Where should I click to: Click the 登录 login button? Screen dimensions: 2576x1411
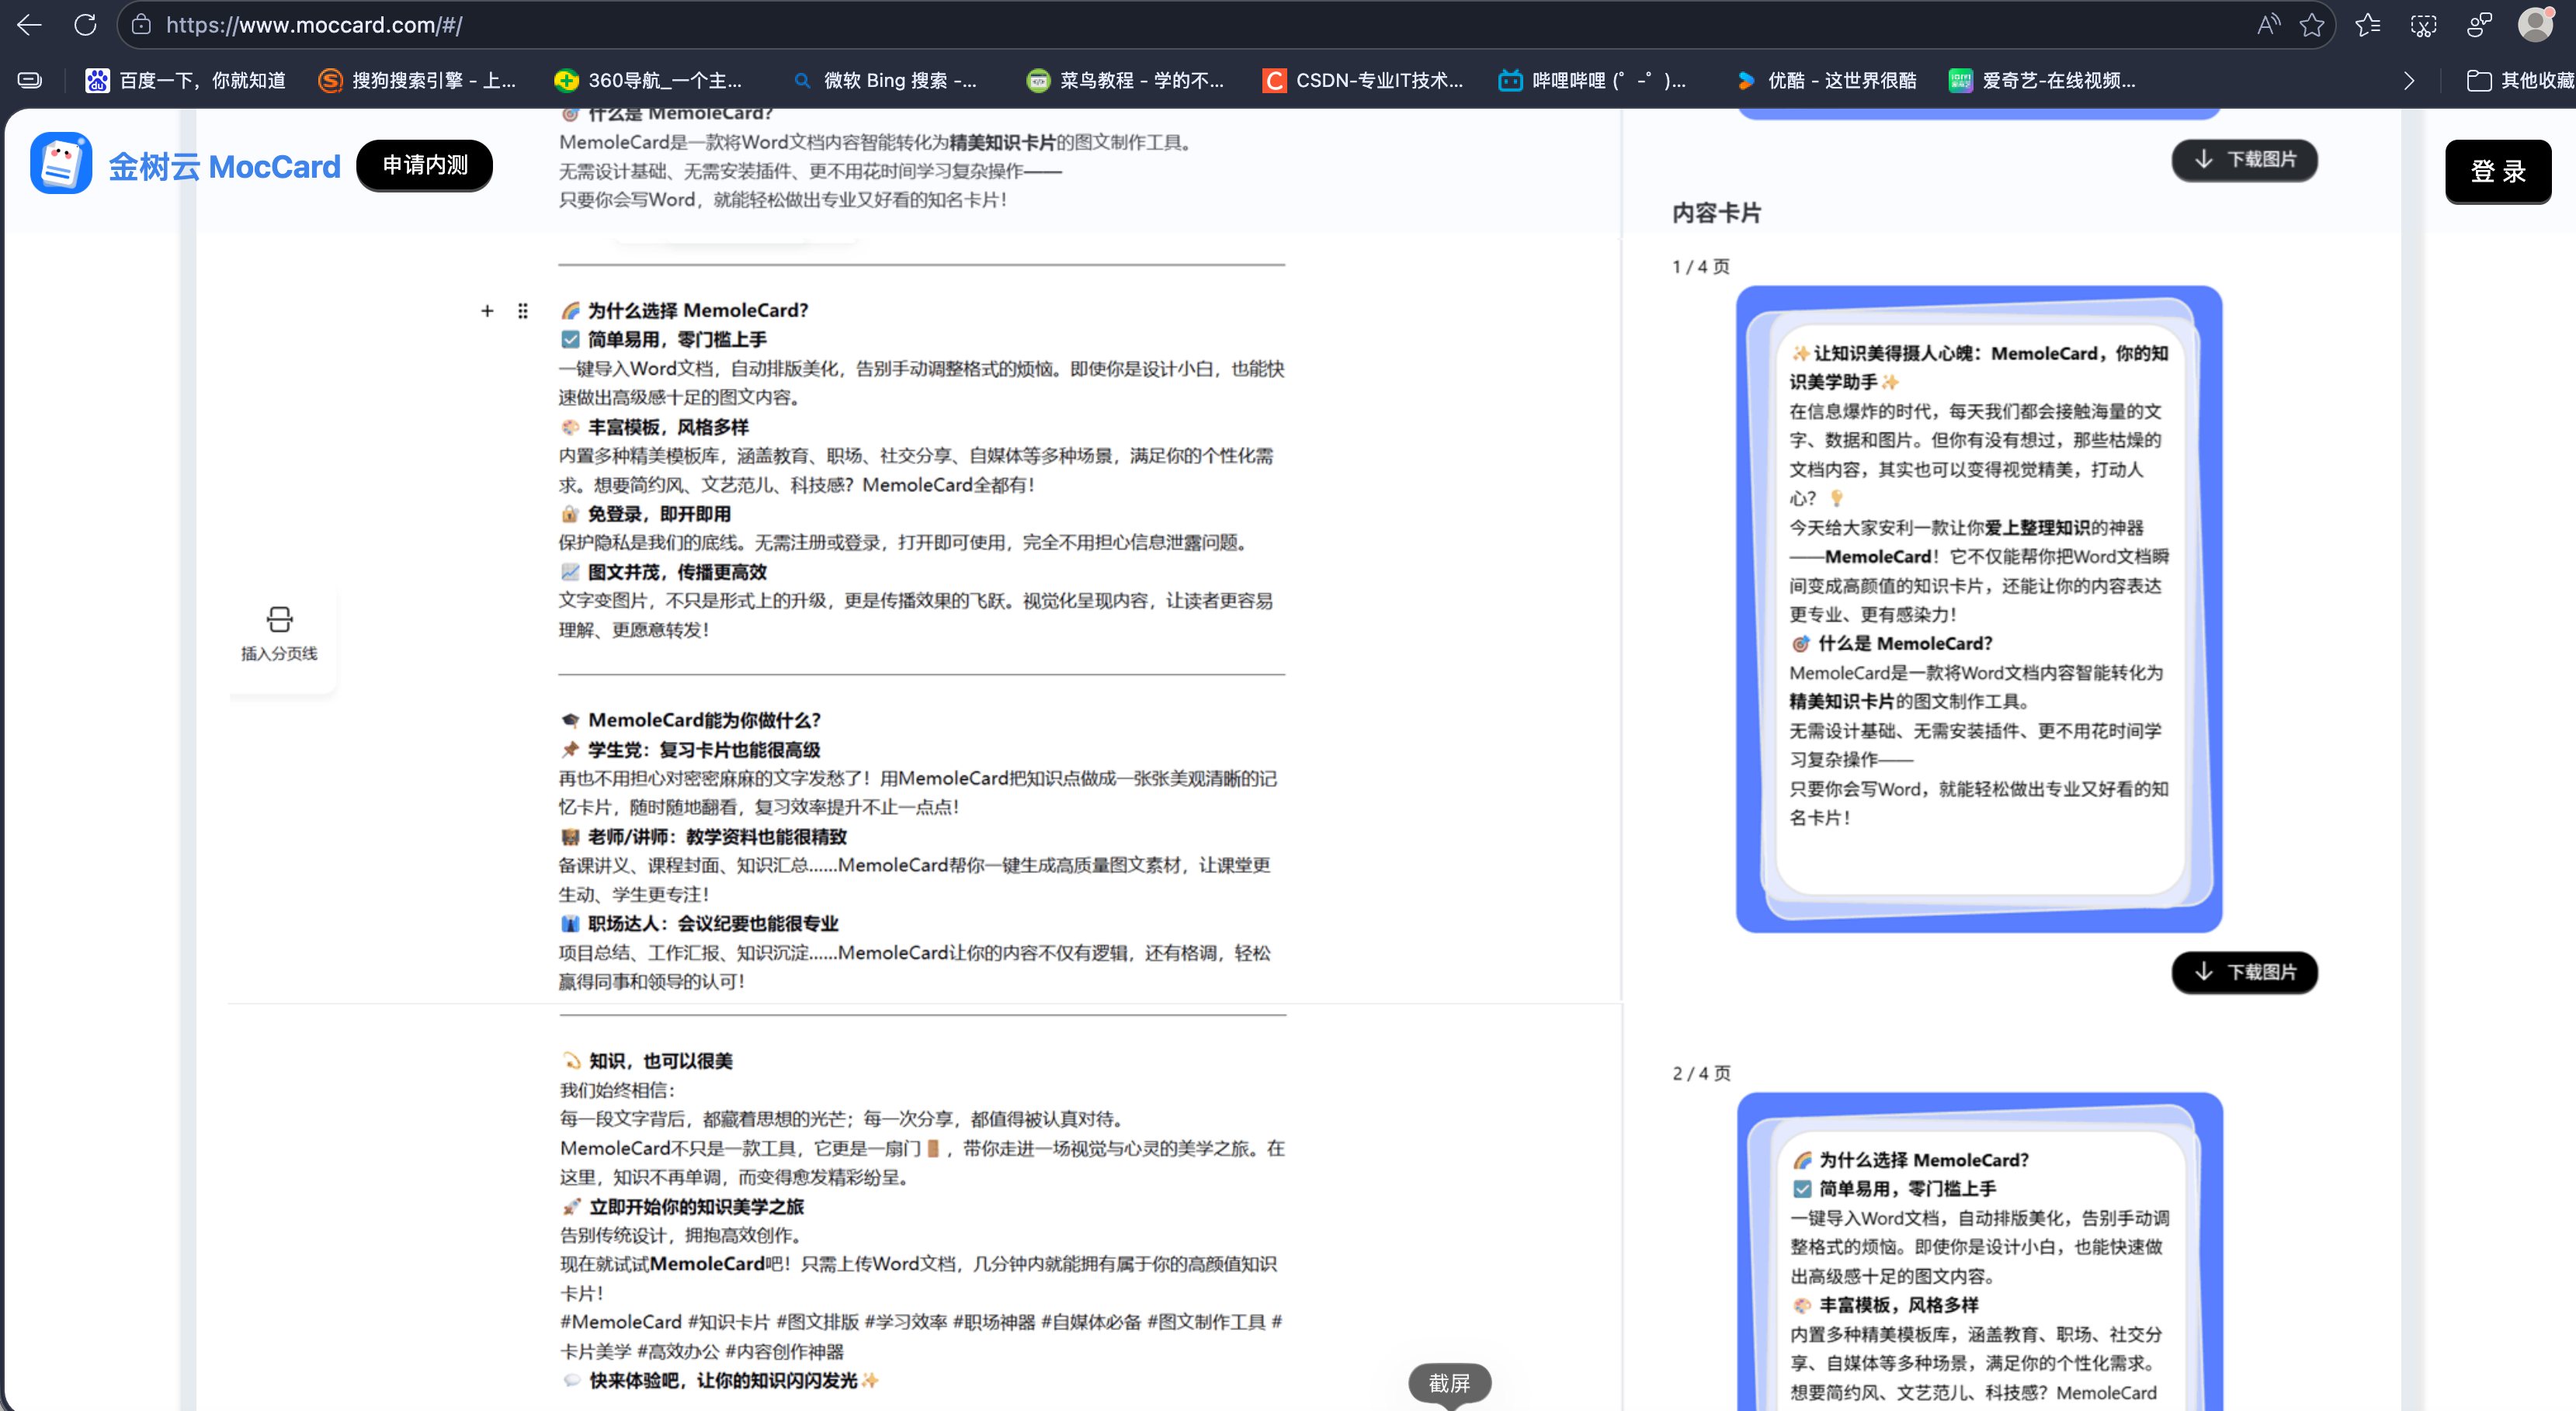coord(2498,171)
